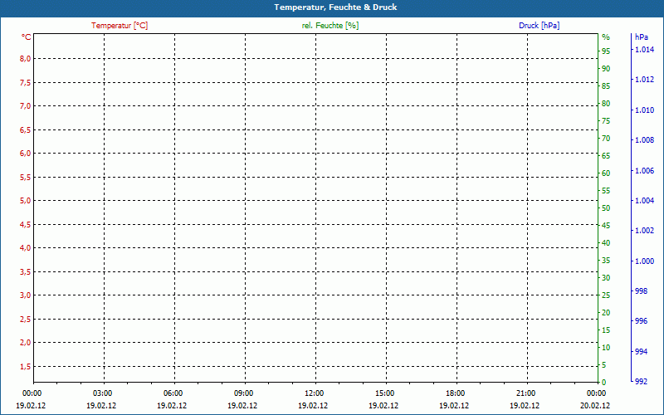Click the 992 pressure axis value
664x415 pixels.
click(x=642, y=382)
